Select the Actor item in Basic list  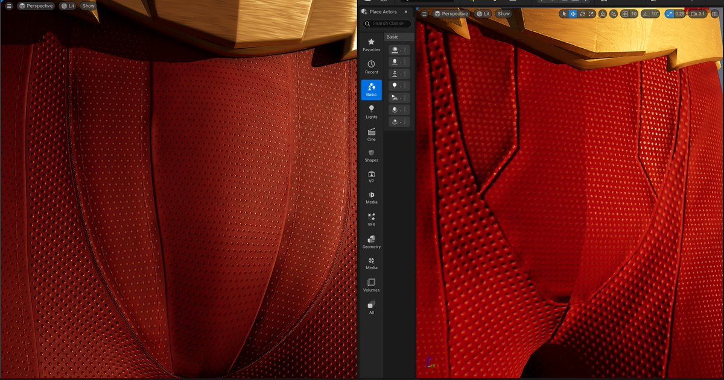pyautogui.click(x=399, y=50)
